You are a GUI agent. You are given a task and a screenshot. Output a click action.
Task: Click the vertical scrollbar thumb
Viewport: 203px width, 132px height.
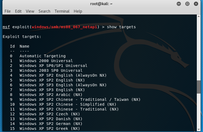(199, 87)
